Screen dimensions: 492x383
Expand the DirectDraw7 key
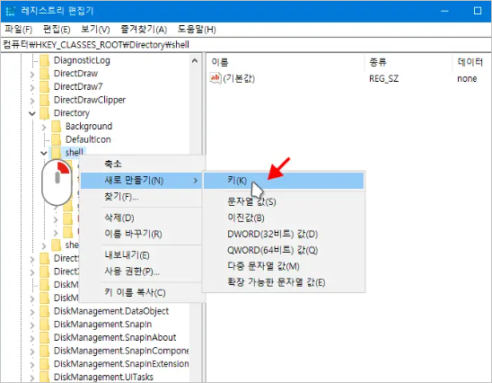tap(32, 87)
